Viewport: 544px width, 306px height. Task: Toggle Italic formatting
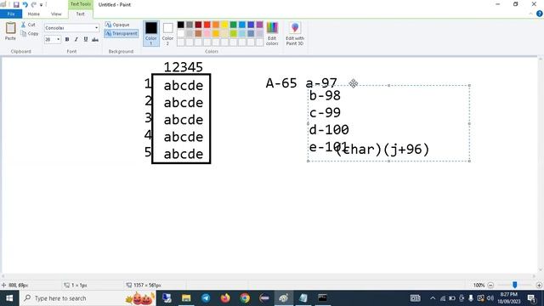point(76,39)
